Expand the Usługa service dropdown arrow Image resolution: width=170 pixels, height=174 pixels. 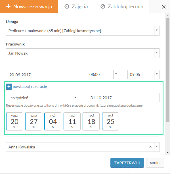coord(157,31)
